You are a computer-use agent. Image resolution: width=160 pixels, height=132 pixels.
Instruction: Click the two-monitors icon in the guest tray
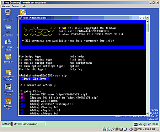[149, 124]
